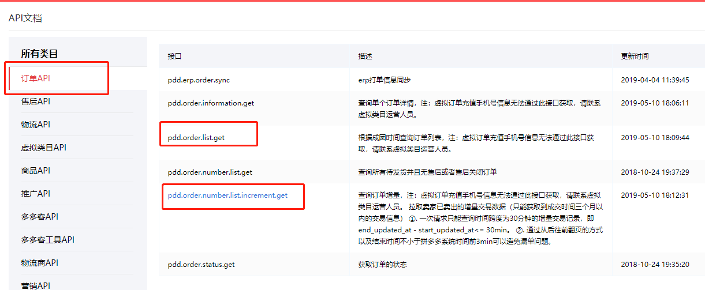Image resolution: width=705 pixels, height=290 pixels.
Task: Open the 多多客API category
Action: pos(40,217)
